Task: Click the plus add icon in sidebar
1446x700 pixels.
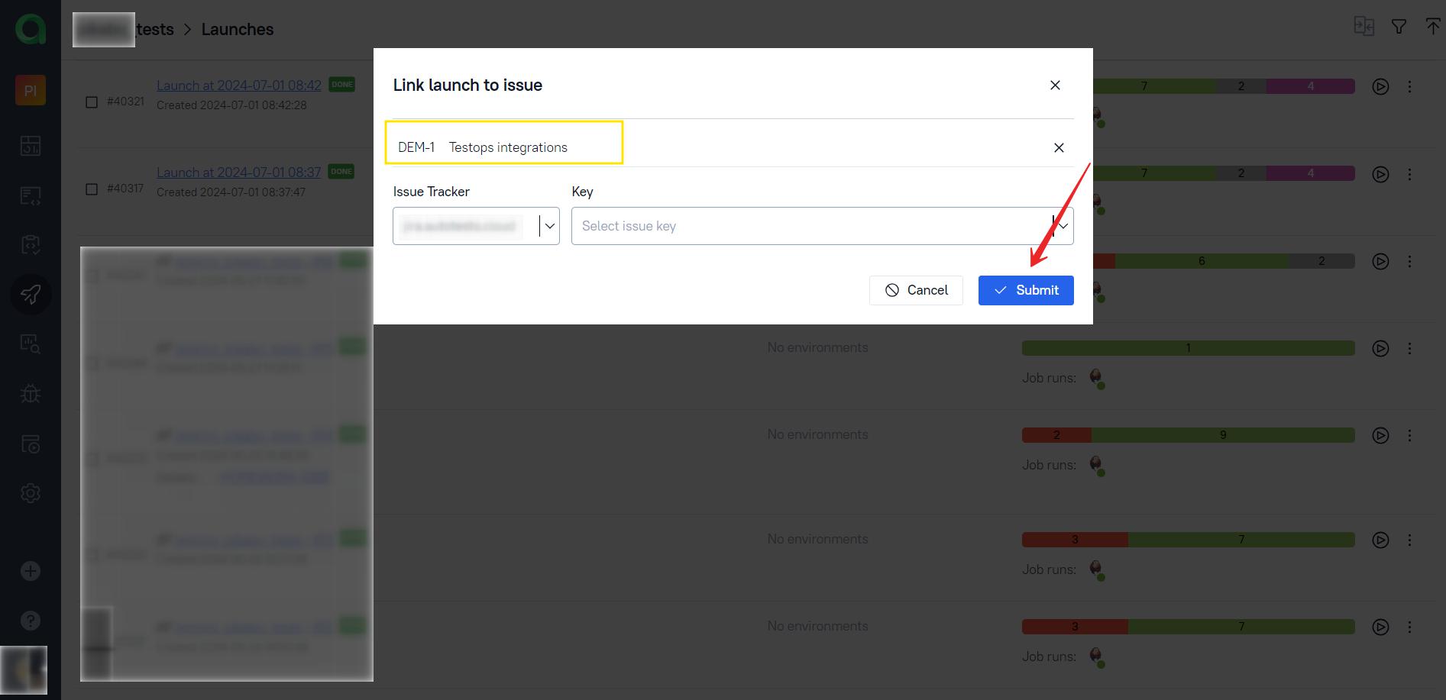Action: [31, 571]
